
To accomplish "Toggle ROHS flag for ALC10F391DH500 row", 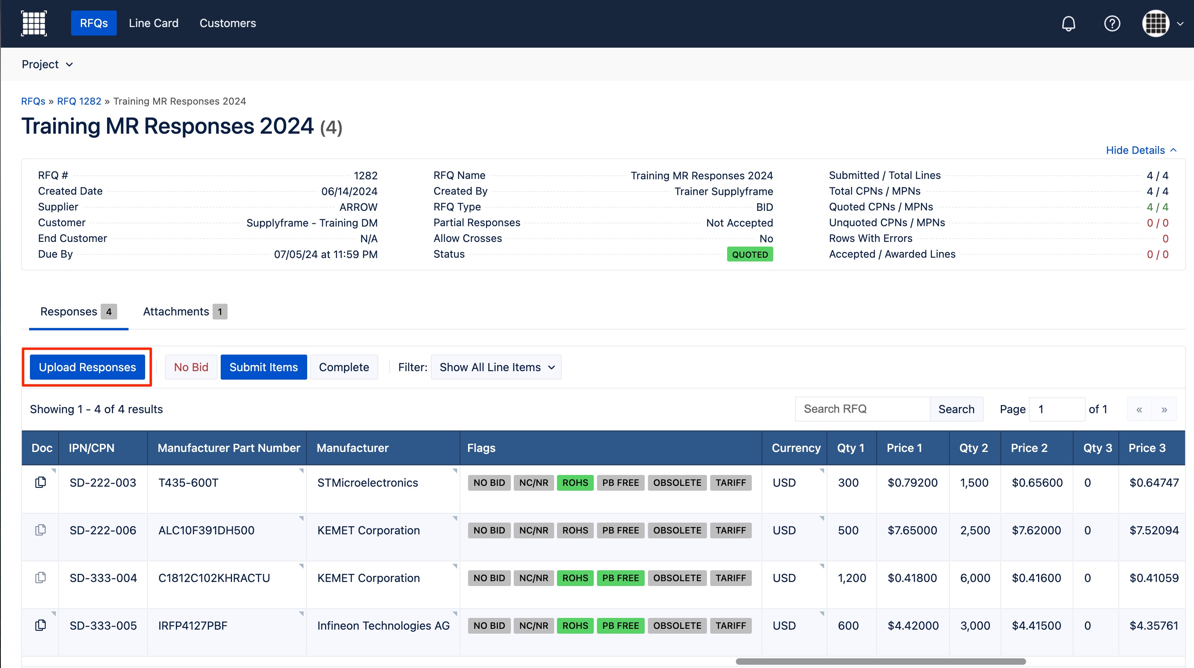I will (x=575, y=530).
